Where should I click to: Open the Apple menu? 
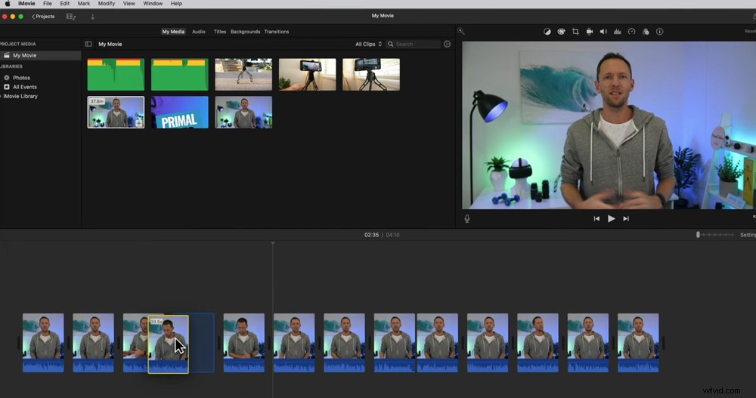tap(8, 3)
